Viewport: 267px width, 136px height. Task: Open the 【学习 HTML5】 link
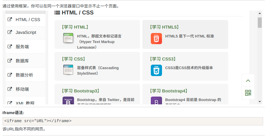[164, 27]
